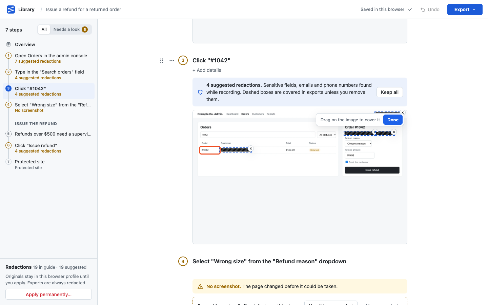Click the warning triangle beside No screenshot
This screenshot has height=305, width=488.
tap(200, 286)
